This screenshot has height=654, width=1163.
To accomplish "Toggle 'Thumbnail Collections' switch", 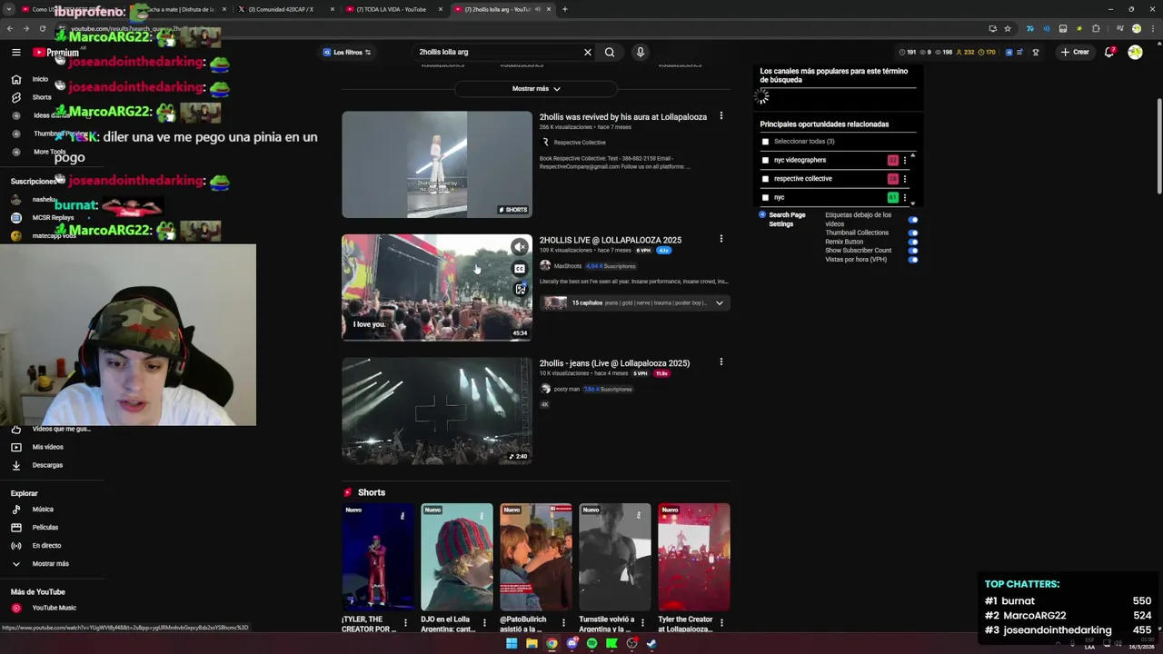I will (913, 233).
